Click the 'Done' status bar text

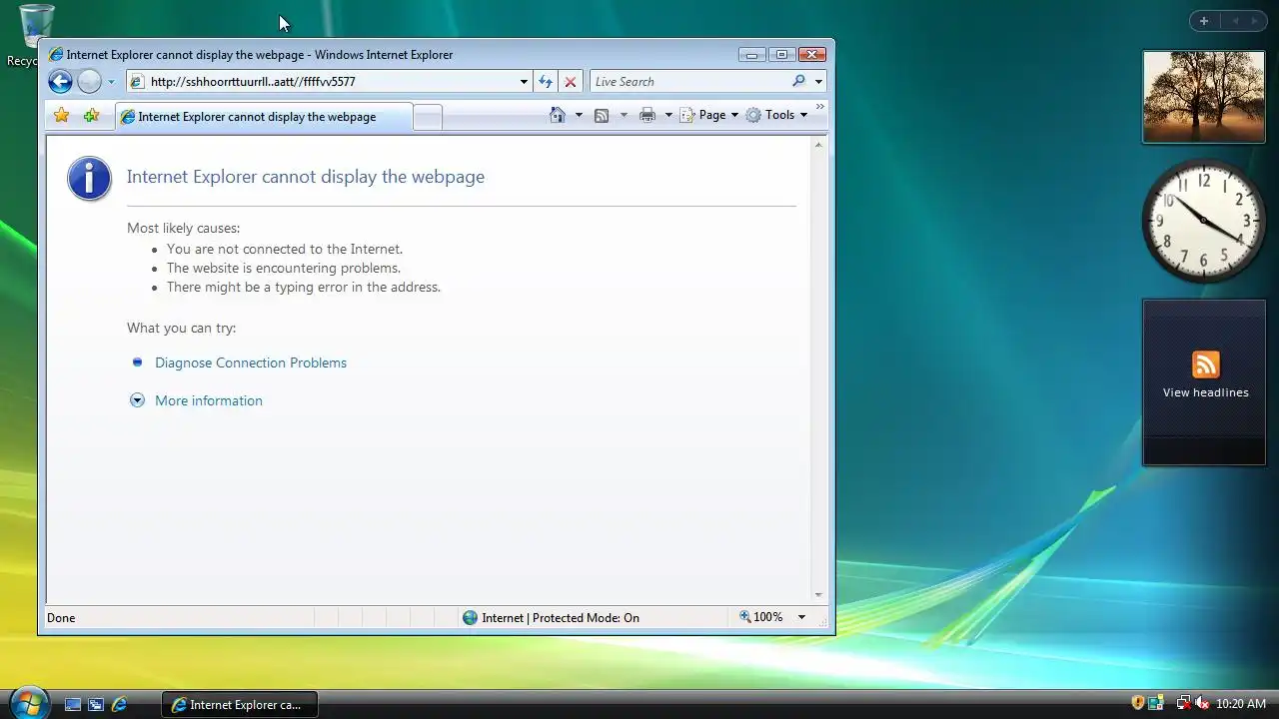tap(61, 618)
